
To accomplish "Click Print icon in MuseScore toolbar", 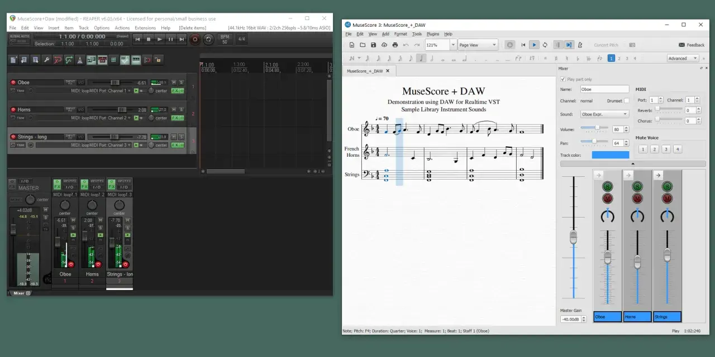I will (395, 45).
